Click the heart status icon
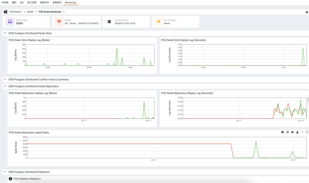The height and width of the screenshot is (183, 309). 59,22
